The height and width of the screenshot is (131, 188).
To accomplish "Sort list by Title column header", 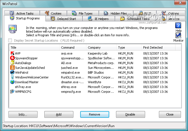I will tap(34, 48).
